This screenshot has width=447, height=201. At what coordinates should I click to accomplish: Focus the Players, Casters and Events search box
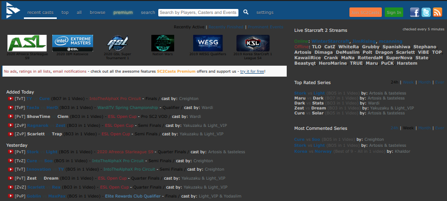(198, 12)
